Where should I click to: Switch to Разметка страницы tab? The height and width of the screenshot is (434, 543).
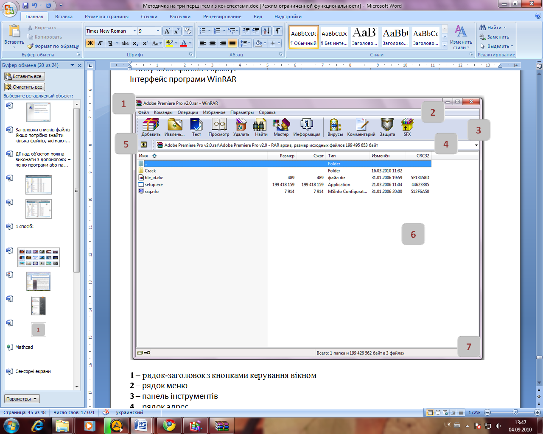106,17
